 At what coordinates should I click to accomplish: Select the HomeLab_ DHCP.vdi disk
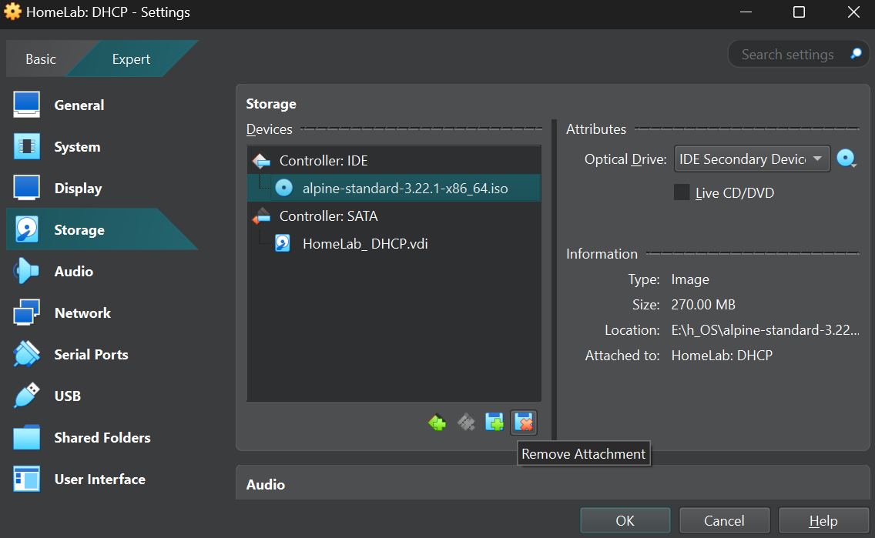364,244
